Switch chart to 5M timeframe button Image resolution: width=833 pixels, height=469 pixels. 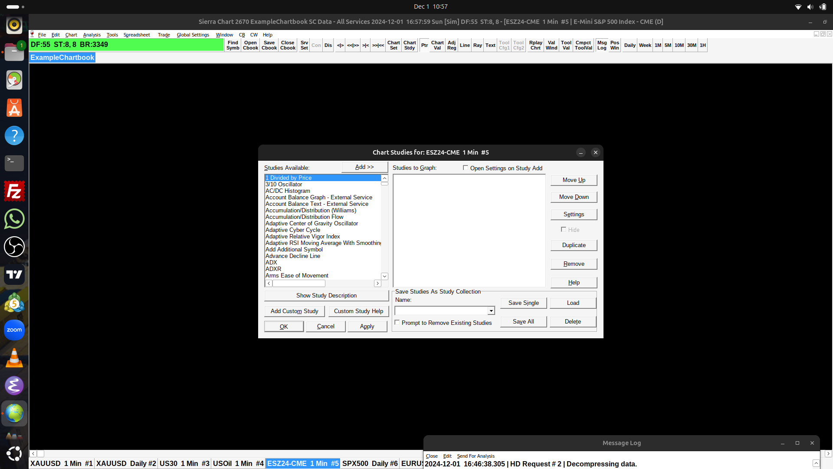point(668,45)
